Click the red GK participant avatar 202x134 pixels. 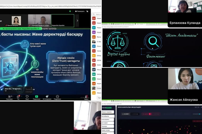[94, 65]
